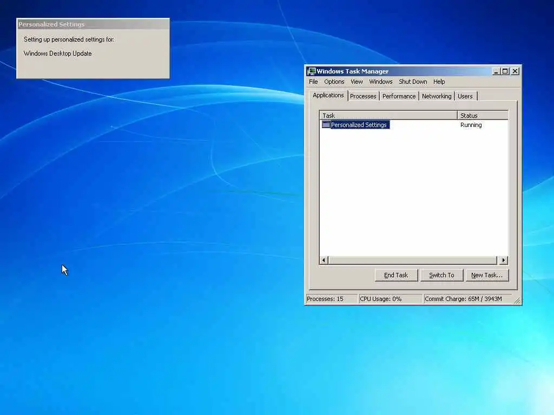Click the left arrow of horizontal scrollbar

coord(324,260)
